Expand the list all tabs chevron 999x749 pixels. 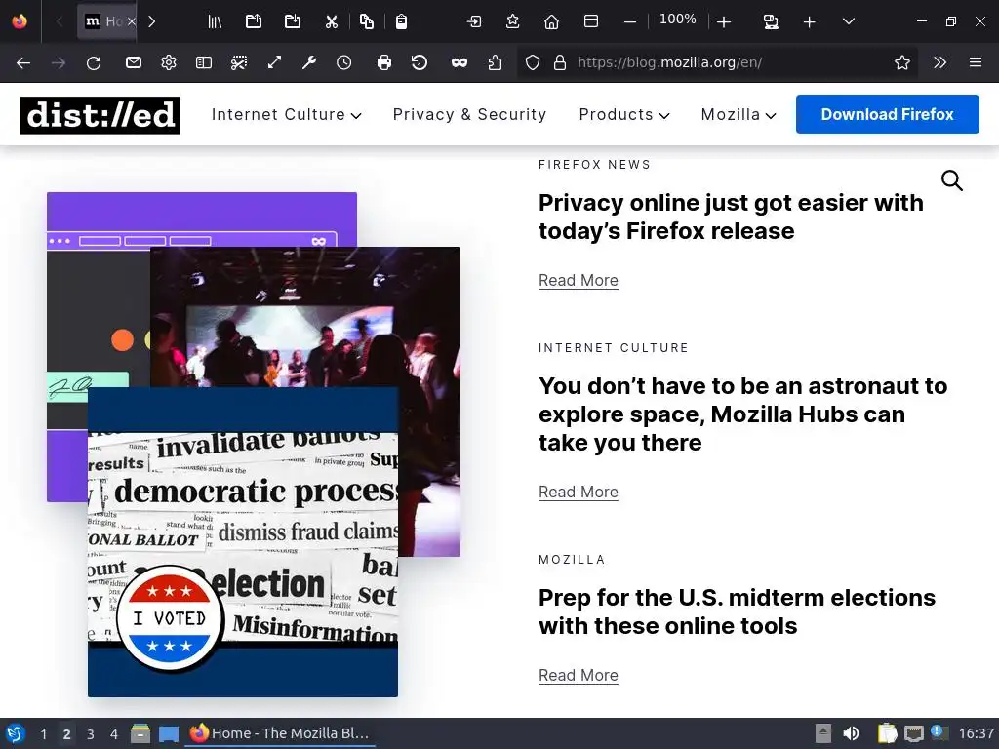(848, 21)
